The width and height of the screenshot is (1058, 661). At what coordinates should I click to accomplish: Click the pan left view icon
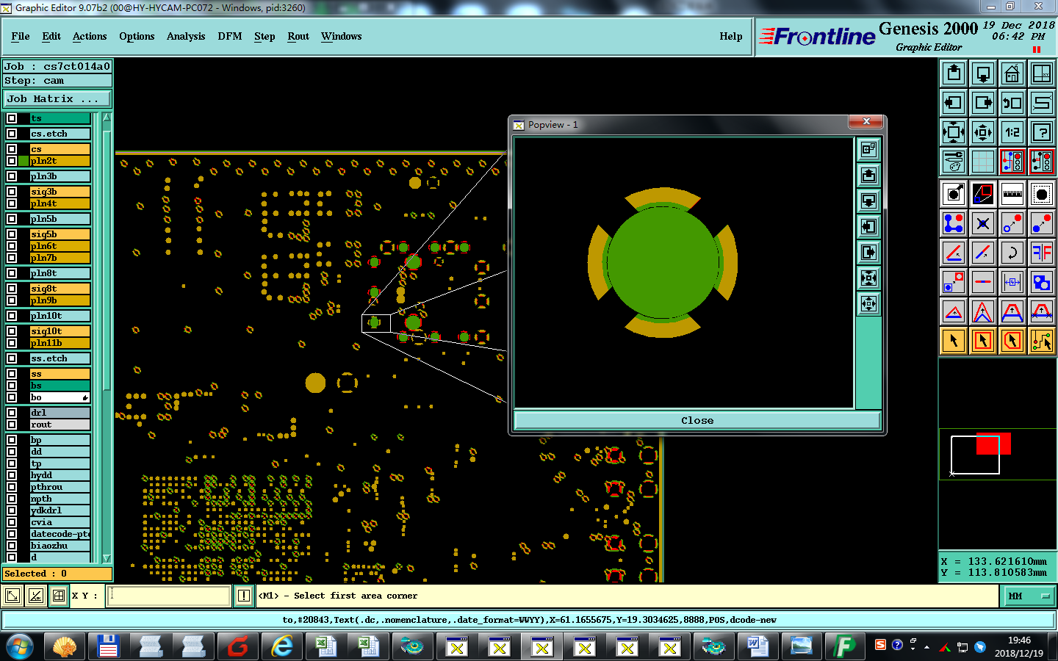point(954,103)
